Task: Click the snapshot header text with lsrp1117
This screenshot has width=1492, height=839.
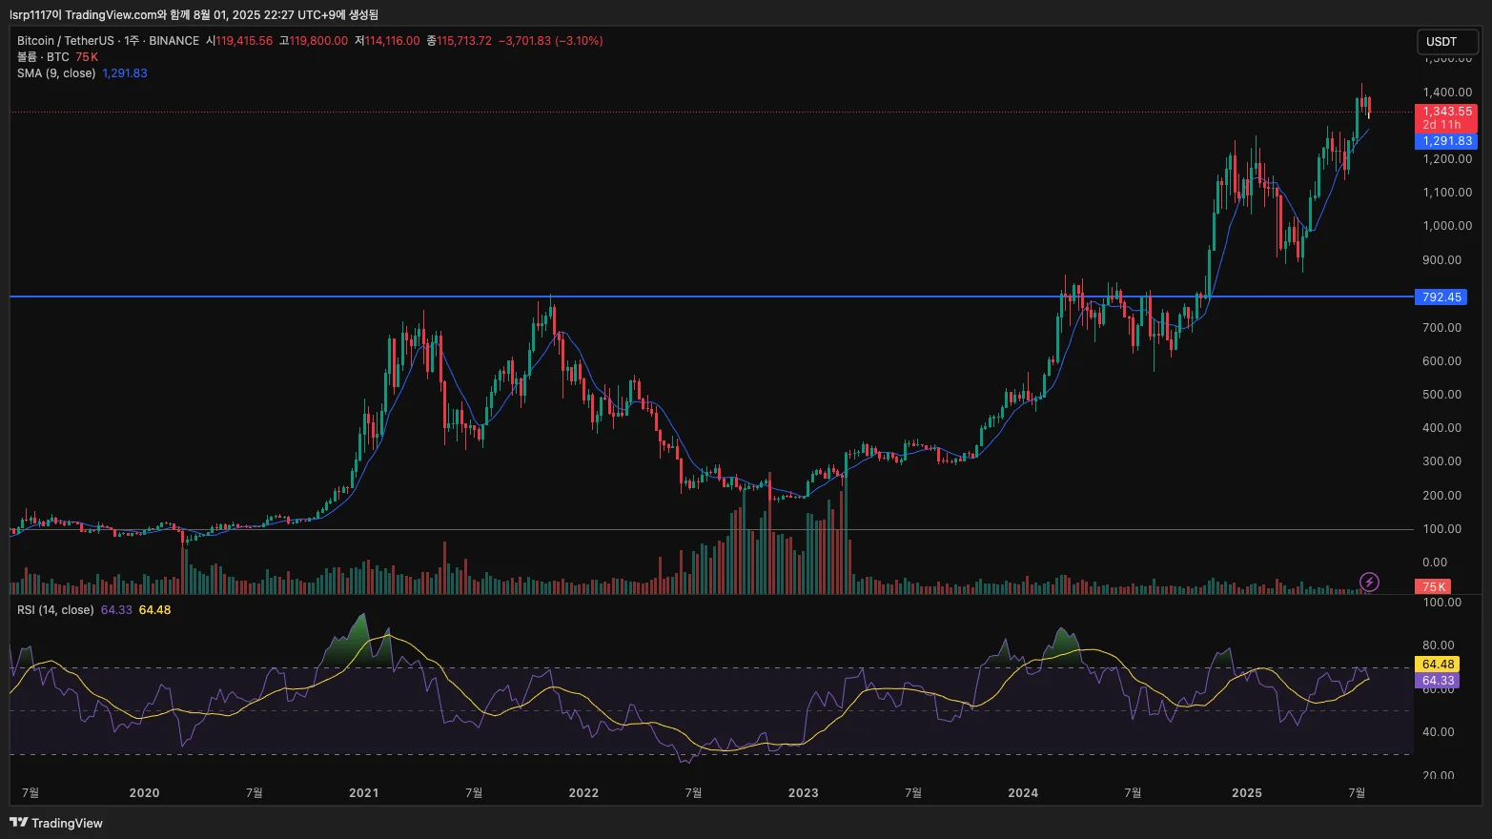Action: (194, 14)
